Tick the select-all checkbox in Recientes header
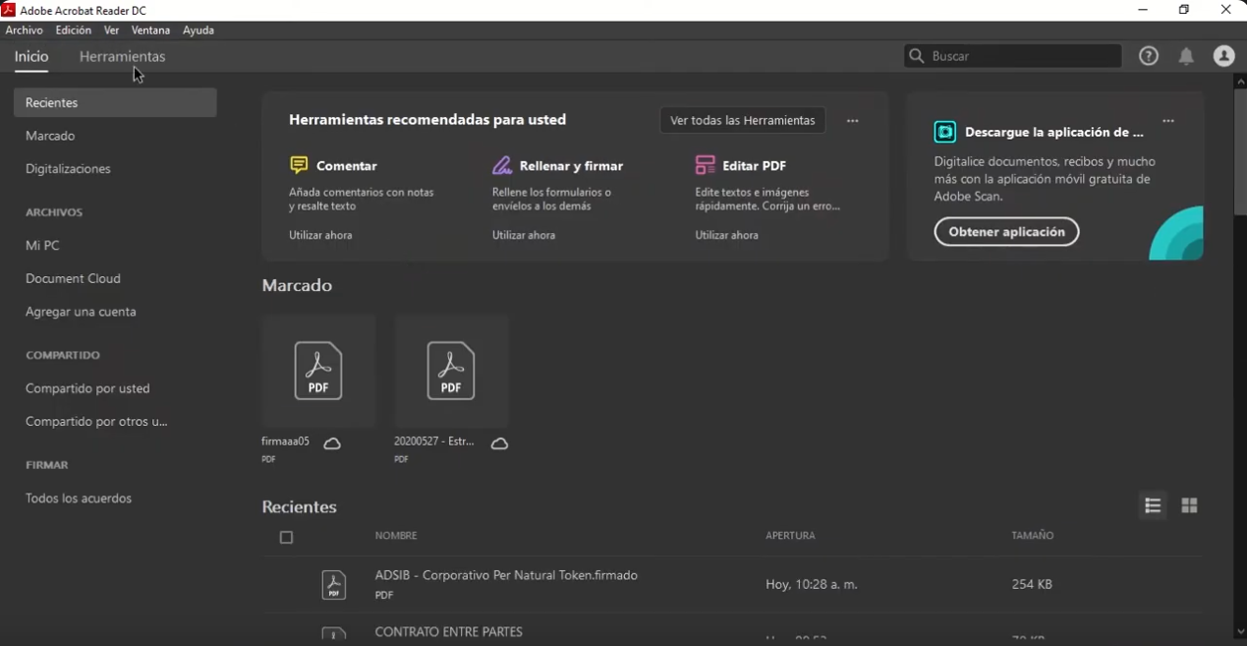The image size is (1247, 646). [286, 538]
